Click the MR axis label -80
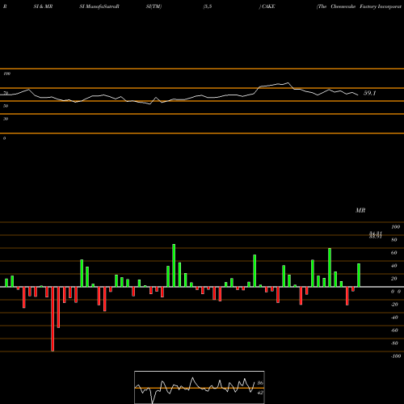The width and height of the screenshot is (404, 404). click(x=394, y=343)
